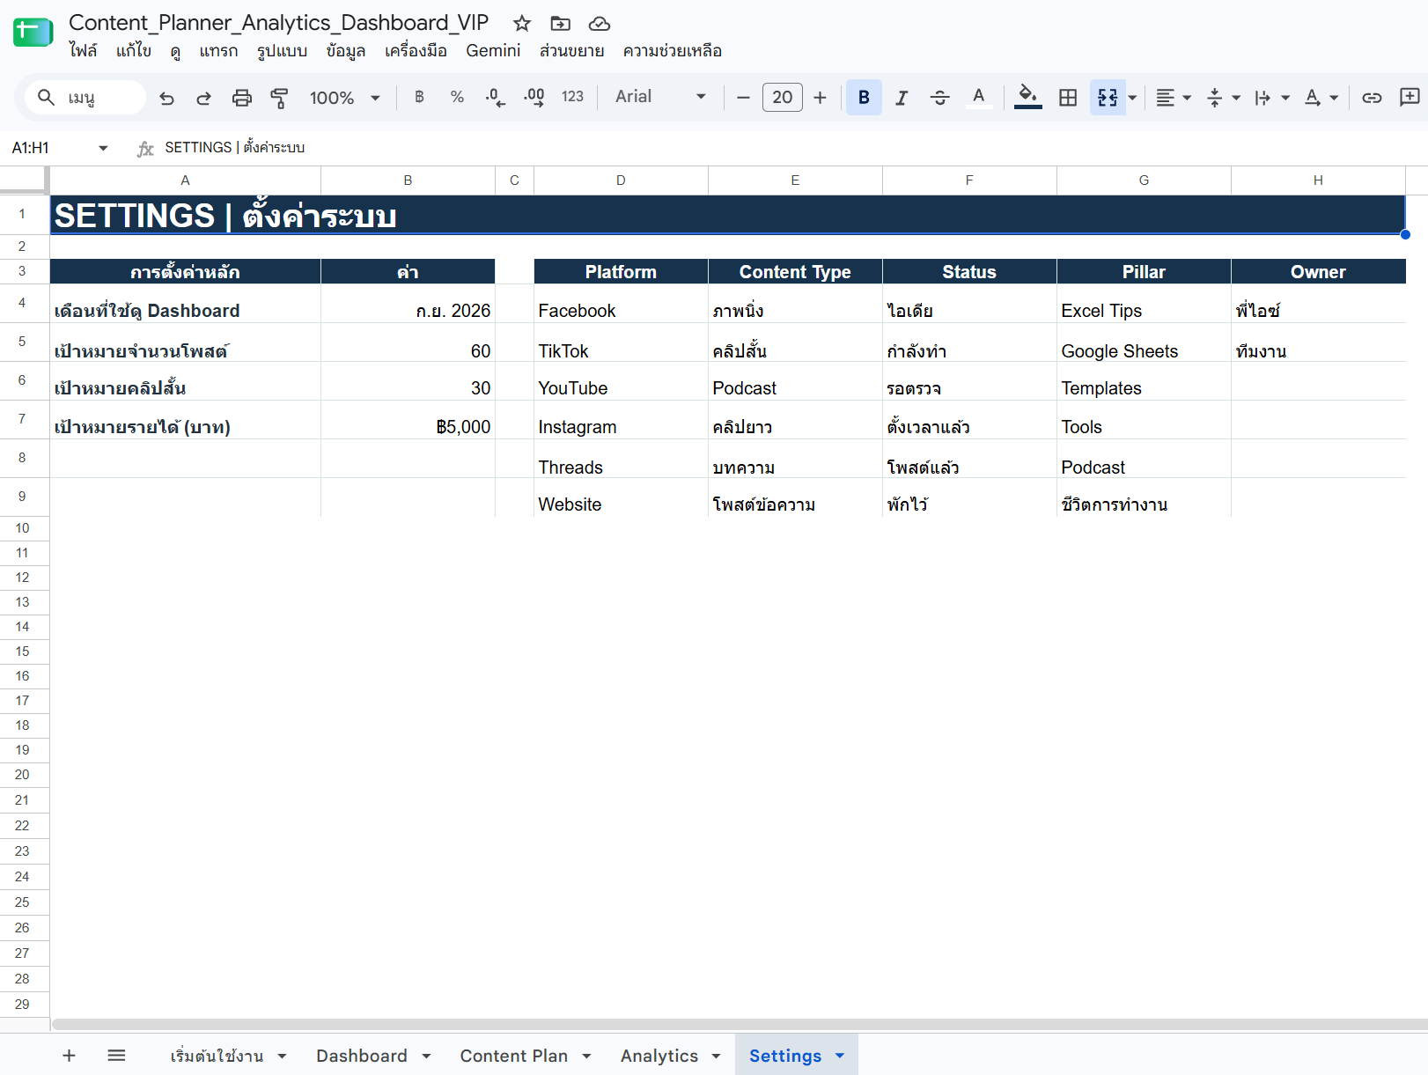Add comment icon in toolbar
Viewport: 1428px width, 1075px height.
pyautogui.click(x=1410, y=97)
